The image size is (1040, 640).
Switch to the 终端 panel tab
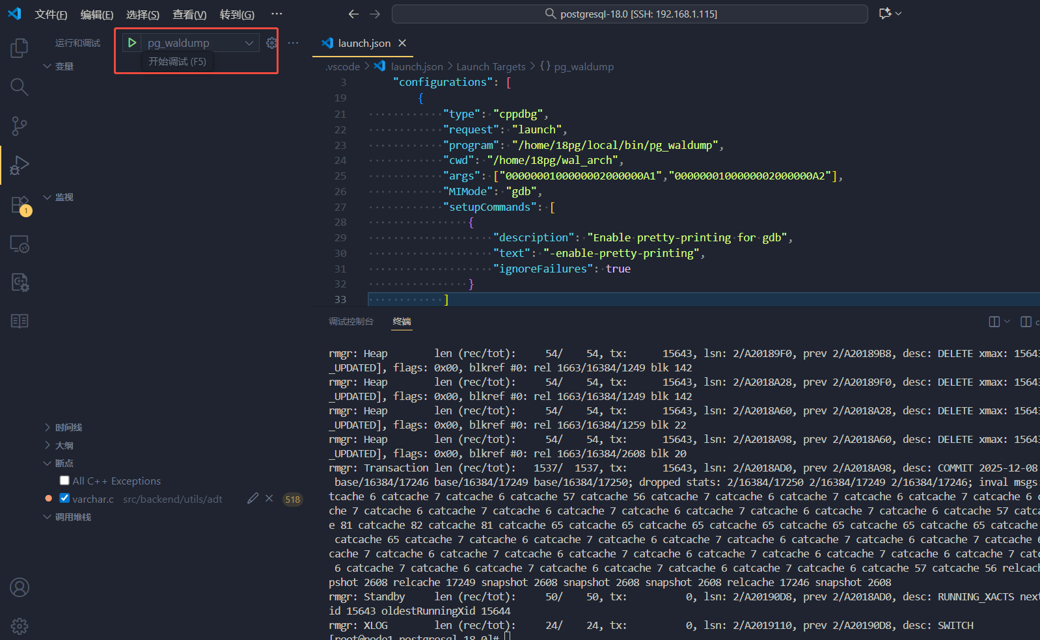point(402,321)
